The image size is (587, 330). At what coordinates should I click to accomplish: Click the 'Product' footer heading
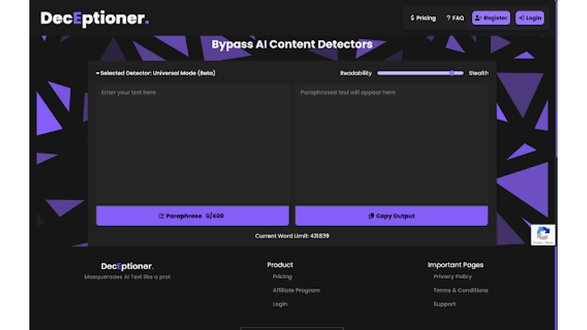pos(280,264)
